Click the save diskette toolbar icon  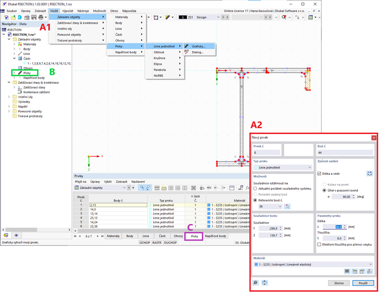pos(33,17)
